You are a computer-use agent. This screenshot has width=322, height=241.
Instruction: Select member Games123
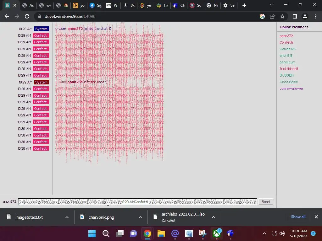pos(287,49)
